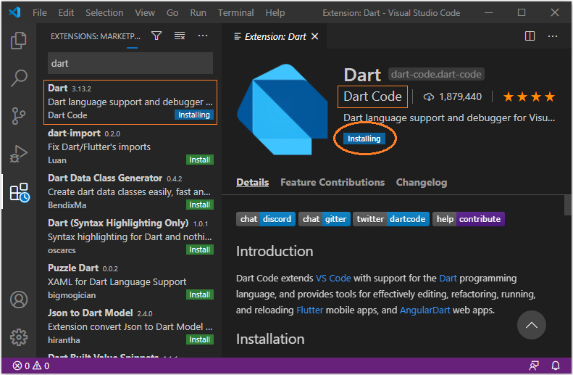Open the Edit menu
The image size is (573, 375).
66,13
